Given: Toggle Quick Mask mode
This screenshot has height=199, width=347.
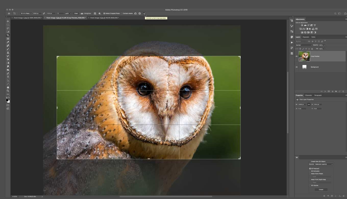Looking at the screenshot, I should pyautogui.click(x=8, y=105).
